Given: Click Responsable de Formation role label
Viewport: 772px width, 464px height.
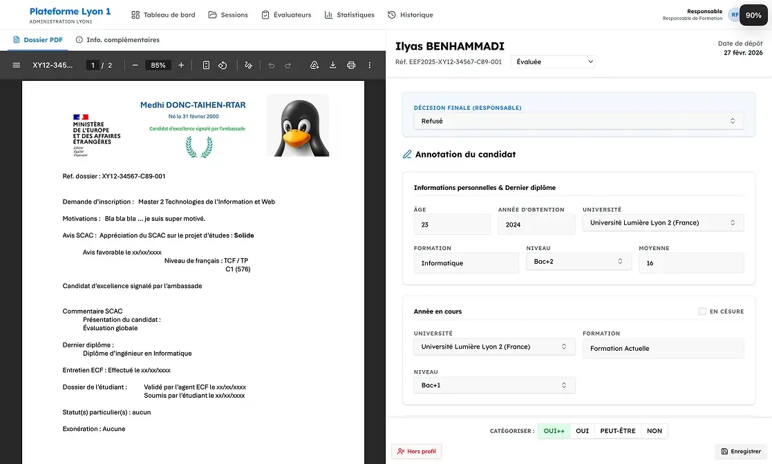Looking at the screenshot, I should click(693, 19).
